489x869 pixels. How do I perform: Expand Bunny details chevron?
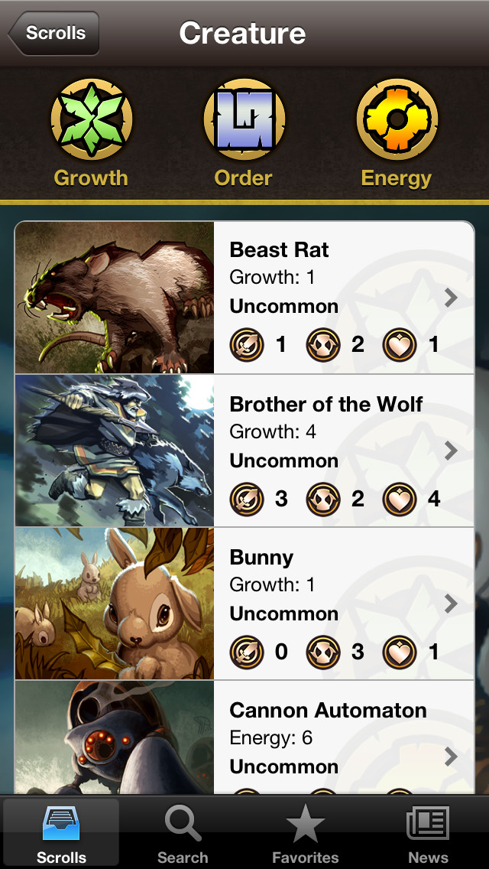(x=452, y=604)
